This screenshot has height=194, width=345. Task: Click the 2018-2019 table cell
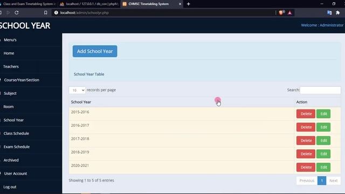click(x=181, y=154)
